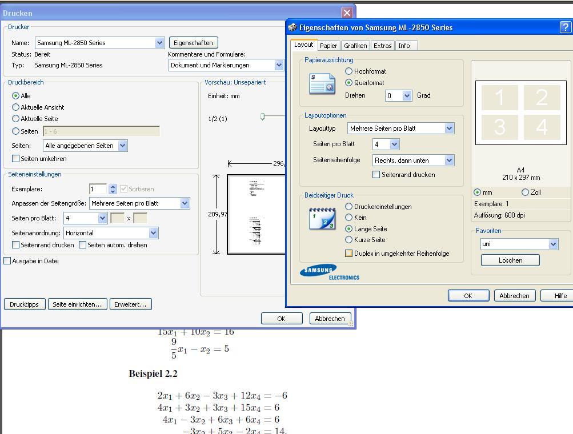Click the help question mark in Eigenschaften title bar
Screen dimensions: 573x434
click(566, 27)
